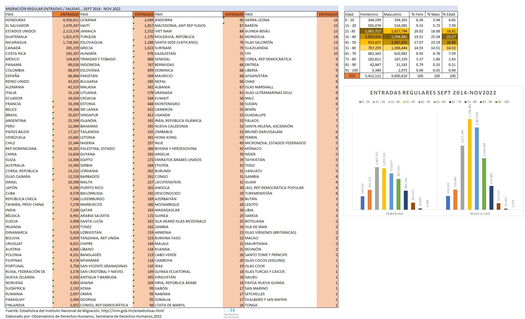This screenshot has width=525, height=319.
Task: Click the green error indicator on FRANCIA's value
Action: 53,102
